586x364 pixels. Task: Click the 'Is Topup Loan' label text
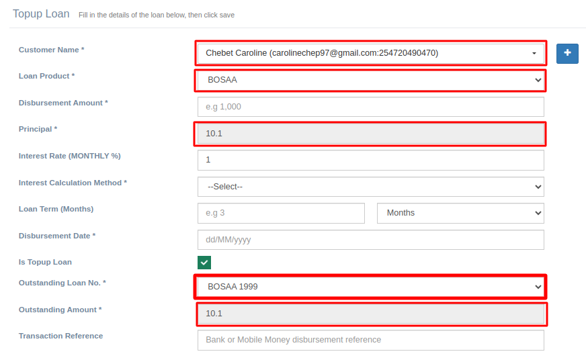point(45,262)
